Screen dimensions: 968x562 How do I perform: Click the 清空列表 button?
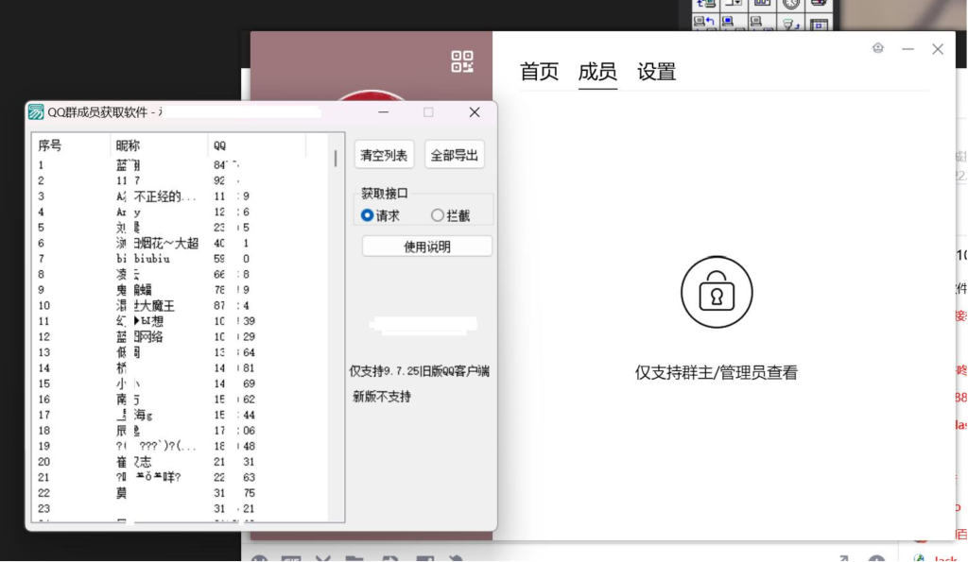(384, 156)
